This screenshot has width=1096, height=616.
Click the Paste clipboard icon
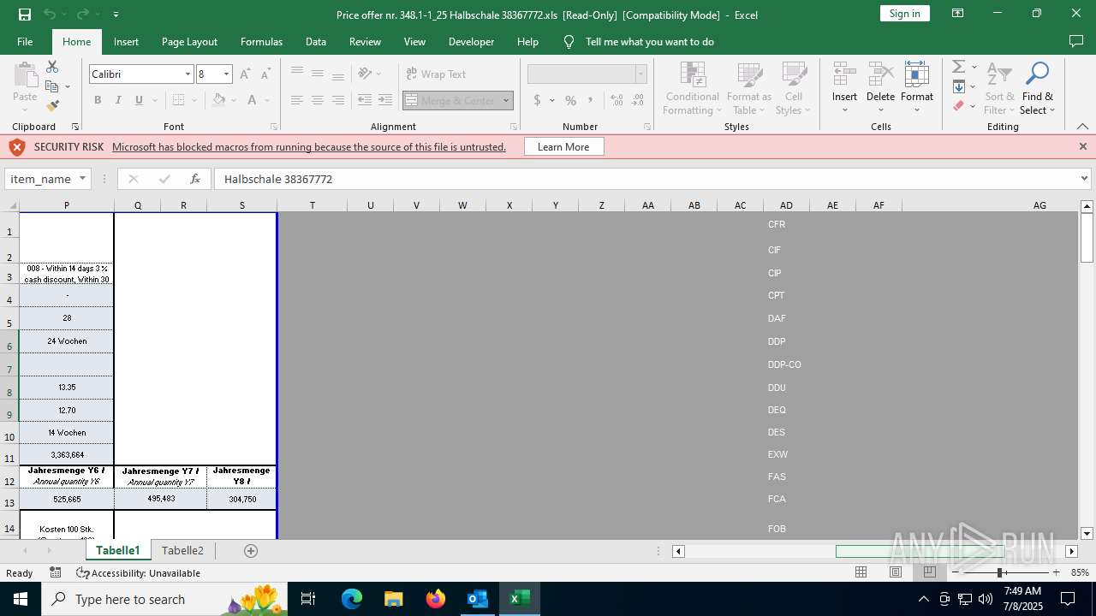25,74
